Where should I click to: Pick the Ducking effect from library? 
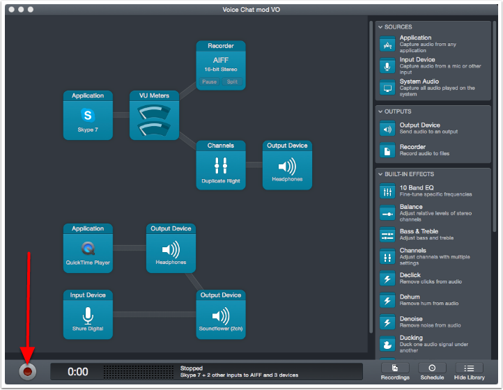tap(432, 341)
